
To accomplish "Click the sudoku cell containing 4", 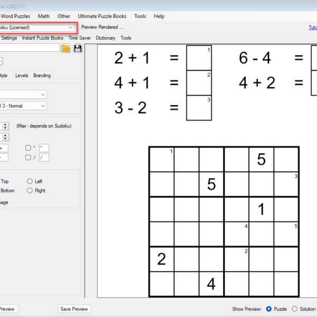I will pyautogui.click(x=211, y=284).
